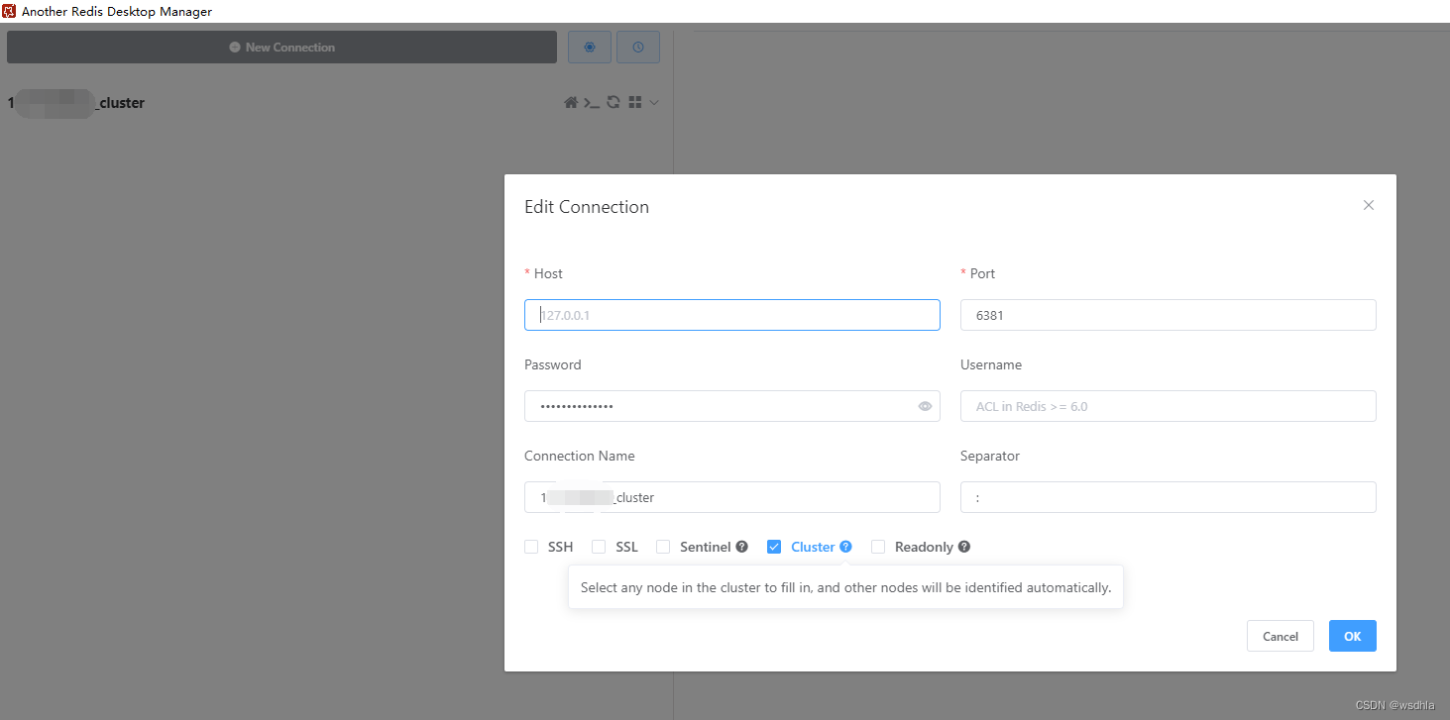This screenshot has width=1450, height=720.
Task: Select the _cluster connection in sidebar
Action: (x=76, y=102)
